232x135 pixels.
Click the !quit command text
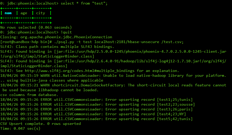click(x=66, y=32)
